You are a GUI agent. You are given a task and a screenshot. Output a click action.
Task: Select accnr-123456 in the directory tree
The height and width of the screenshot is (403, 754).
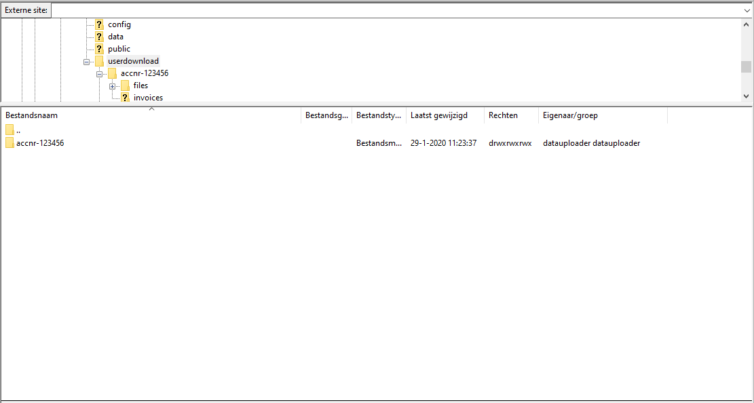[x=145, y=73]
